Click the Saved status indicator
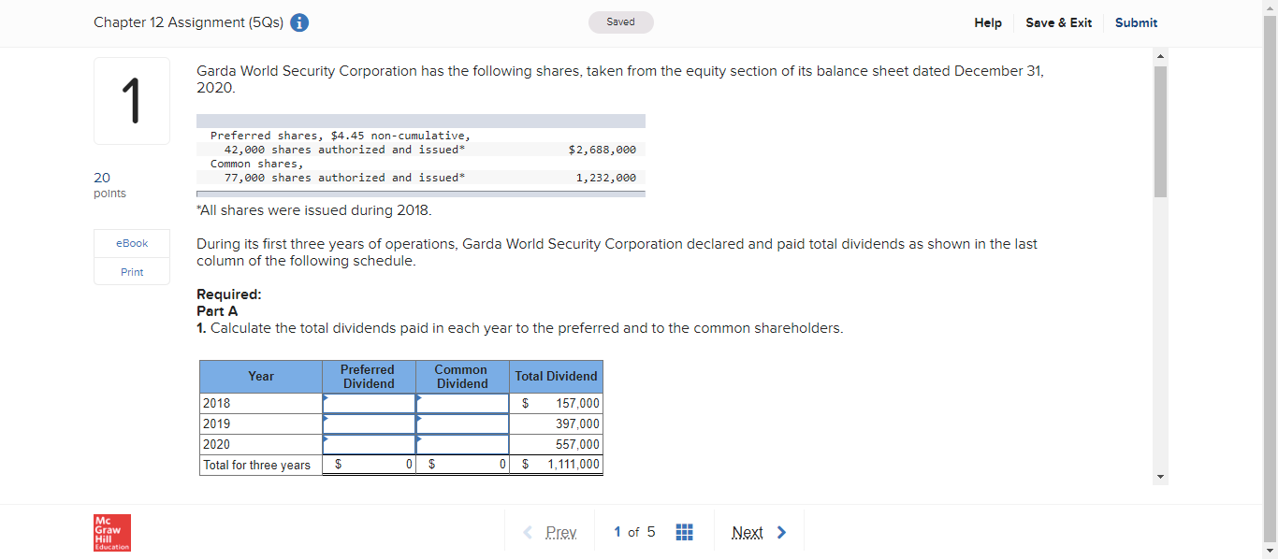Viewport: 1278px width, 560px height. 620,22
